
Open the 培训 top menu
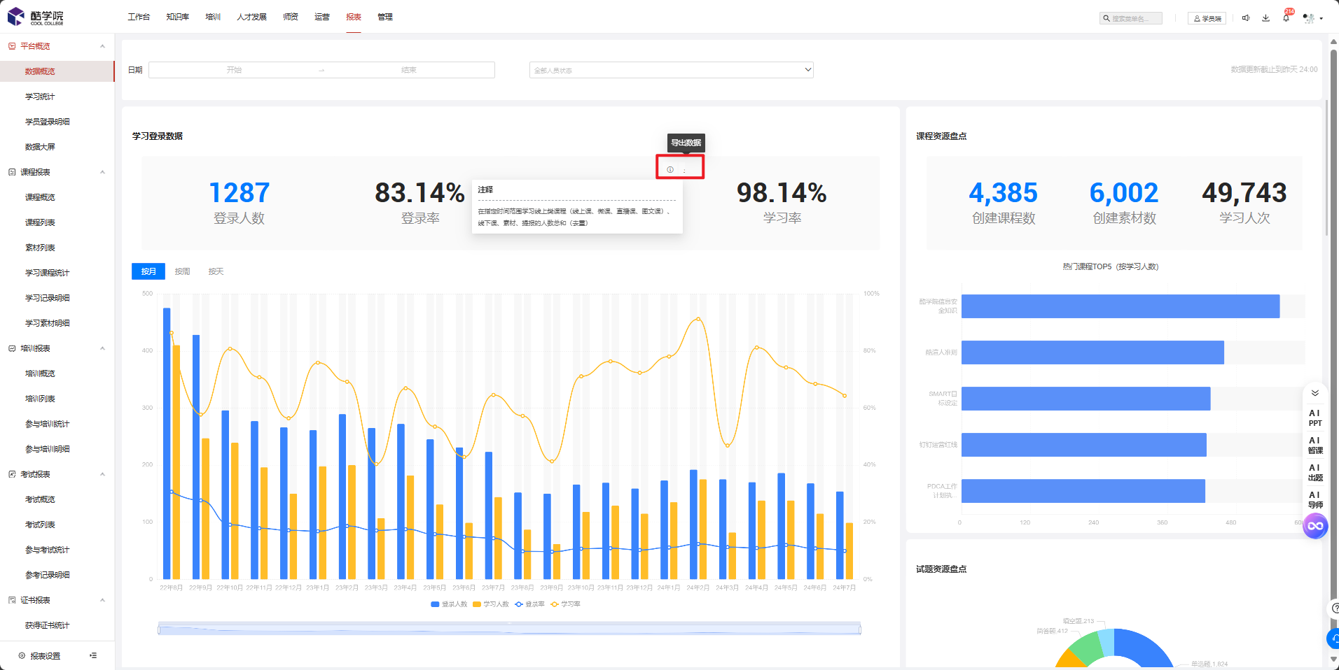tap(213, 17)
